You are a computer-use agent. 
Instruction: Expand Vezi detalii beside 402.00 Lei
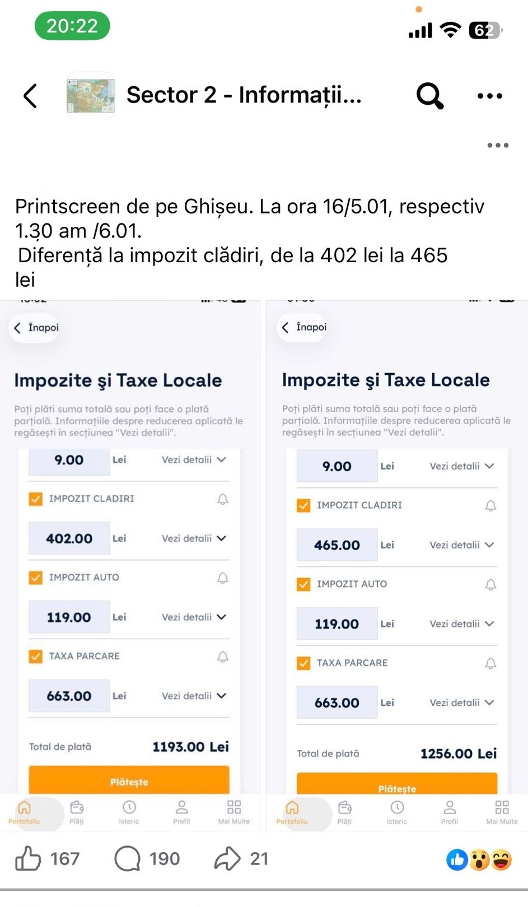[x=194, y=538]
